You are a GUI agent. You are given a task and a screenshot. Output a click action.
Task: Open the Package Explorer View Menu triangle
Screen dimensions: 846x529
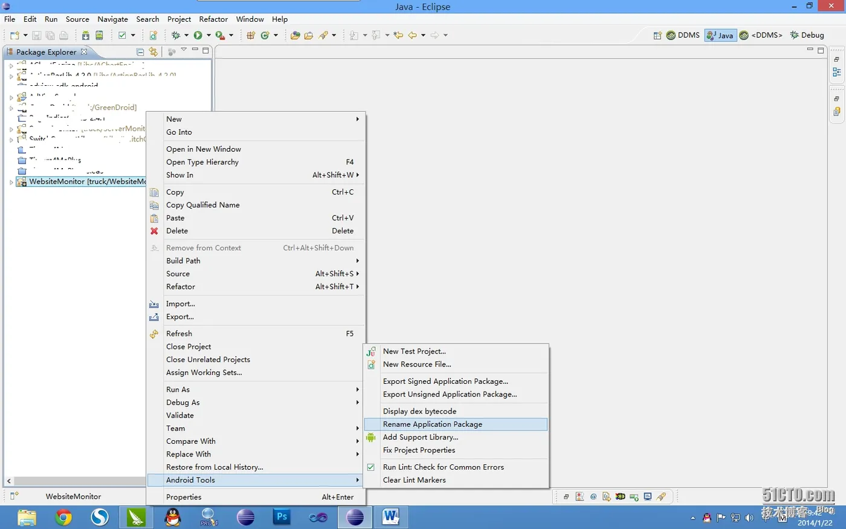pos(184,50)
